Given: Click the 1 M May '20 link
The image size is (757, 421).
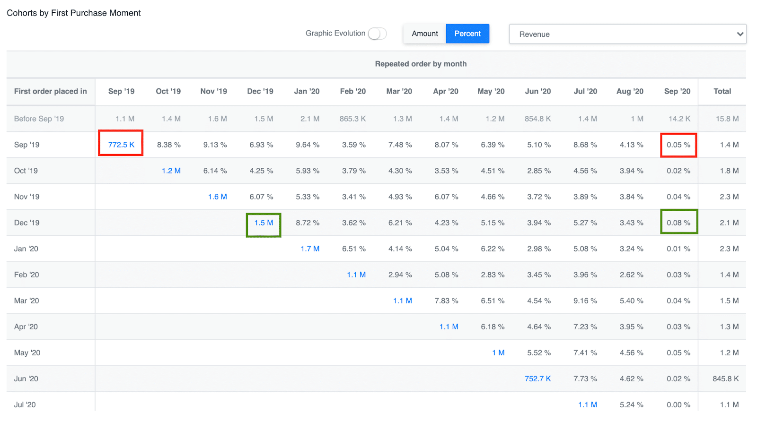Looking at the screenshot, I should (x=498, y=352).
